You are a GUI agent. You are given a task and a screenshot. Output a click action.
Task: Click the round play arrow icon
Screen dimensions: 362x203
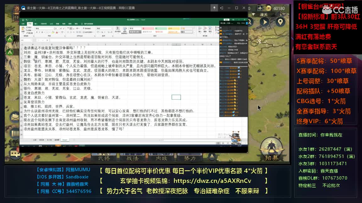point(265,22)
